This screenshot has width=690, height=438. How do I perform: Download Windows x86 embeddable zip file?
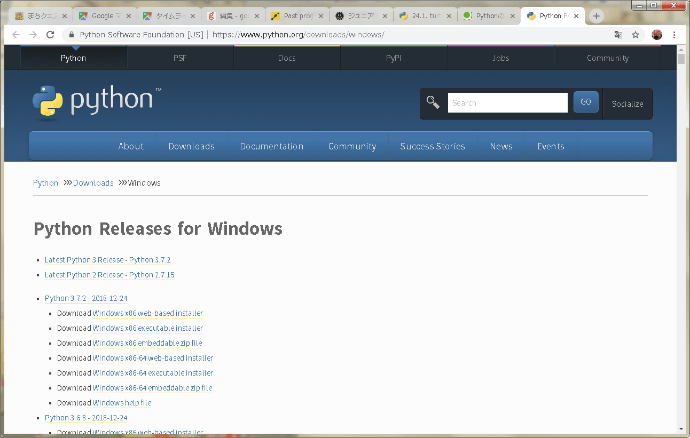pos(147,343)
